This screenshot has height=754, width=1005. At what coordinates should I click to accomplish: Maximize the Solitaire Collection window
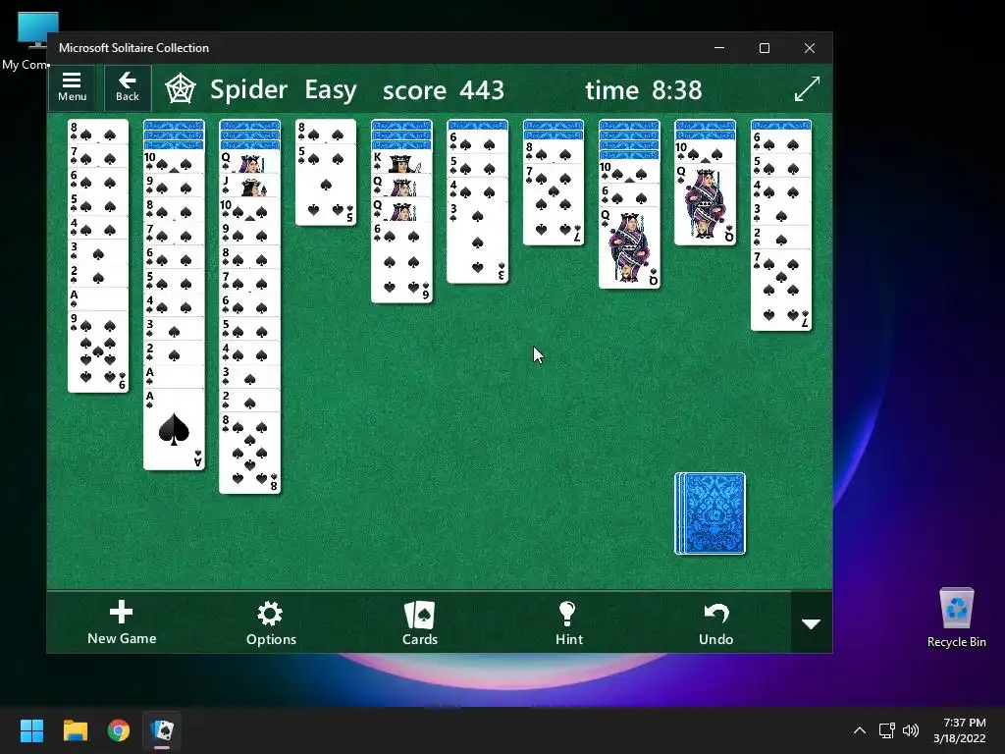(x=764, y=48)
